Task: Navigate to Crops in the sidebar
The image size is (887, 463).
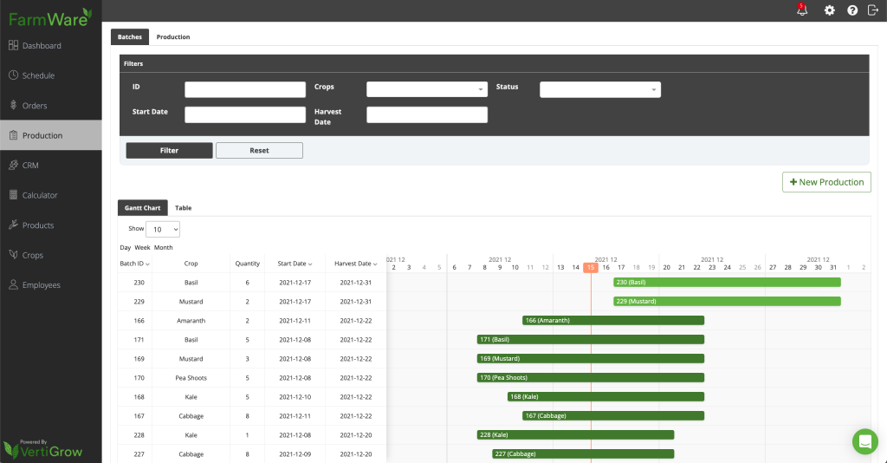Action: point(33,255)
